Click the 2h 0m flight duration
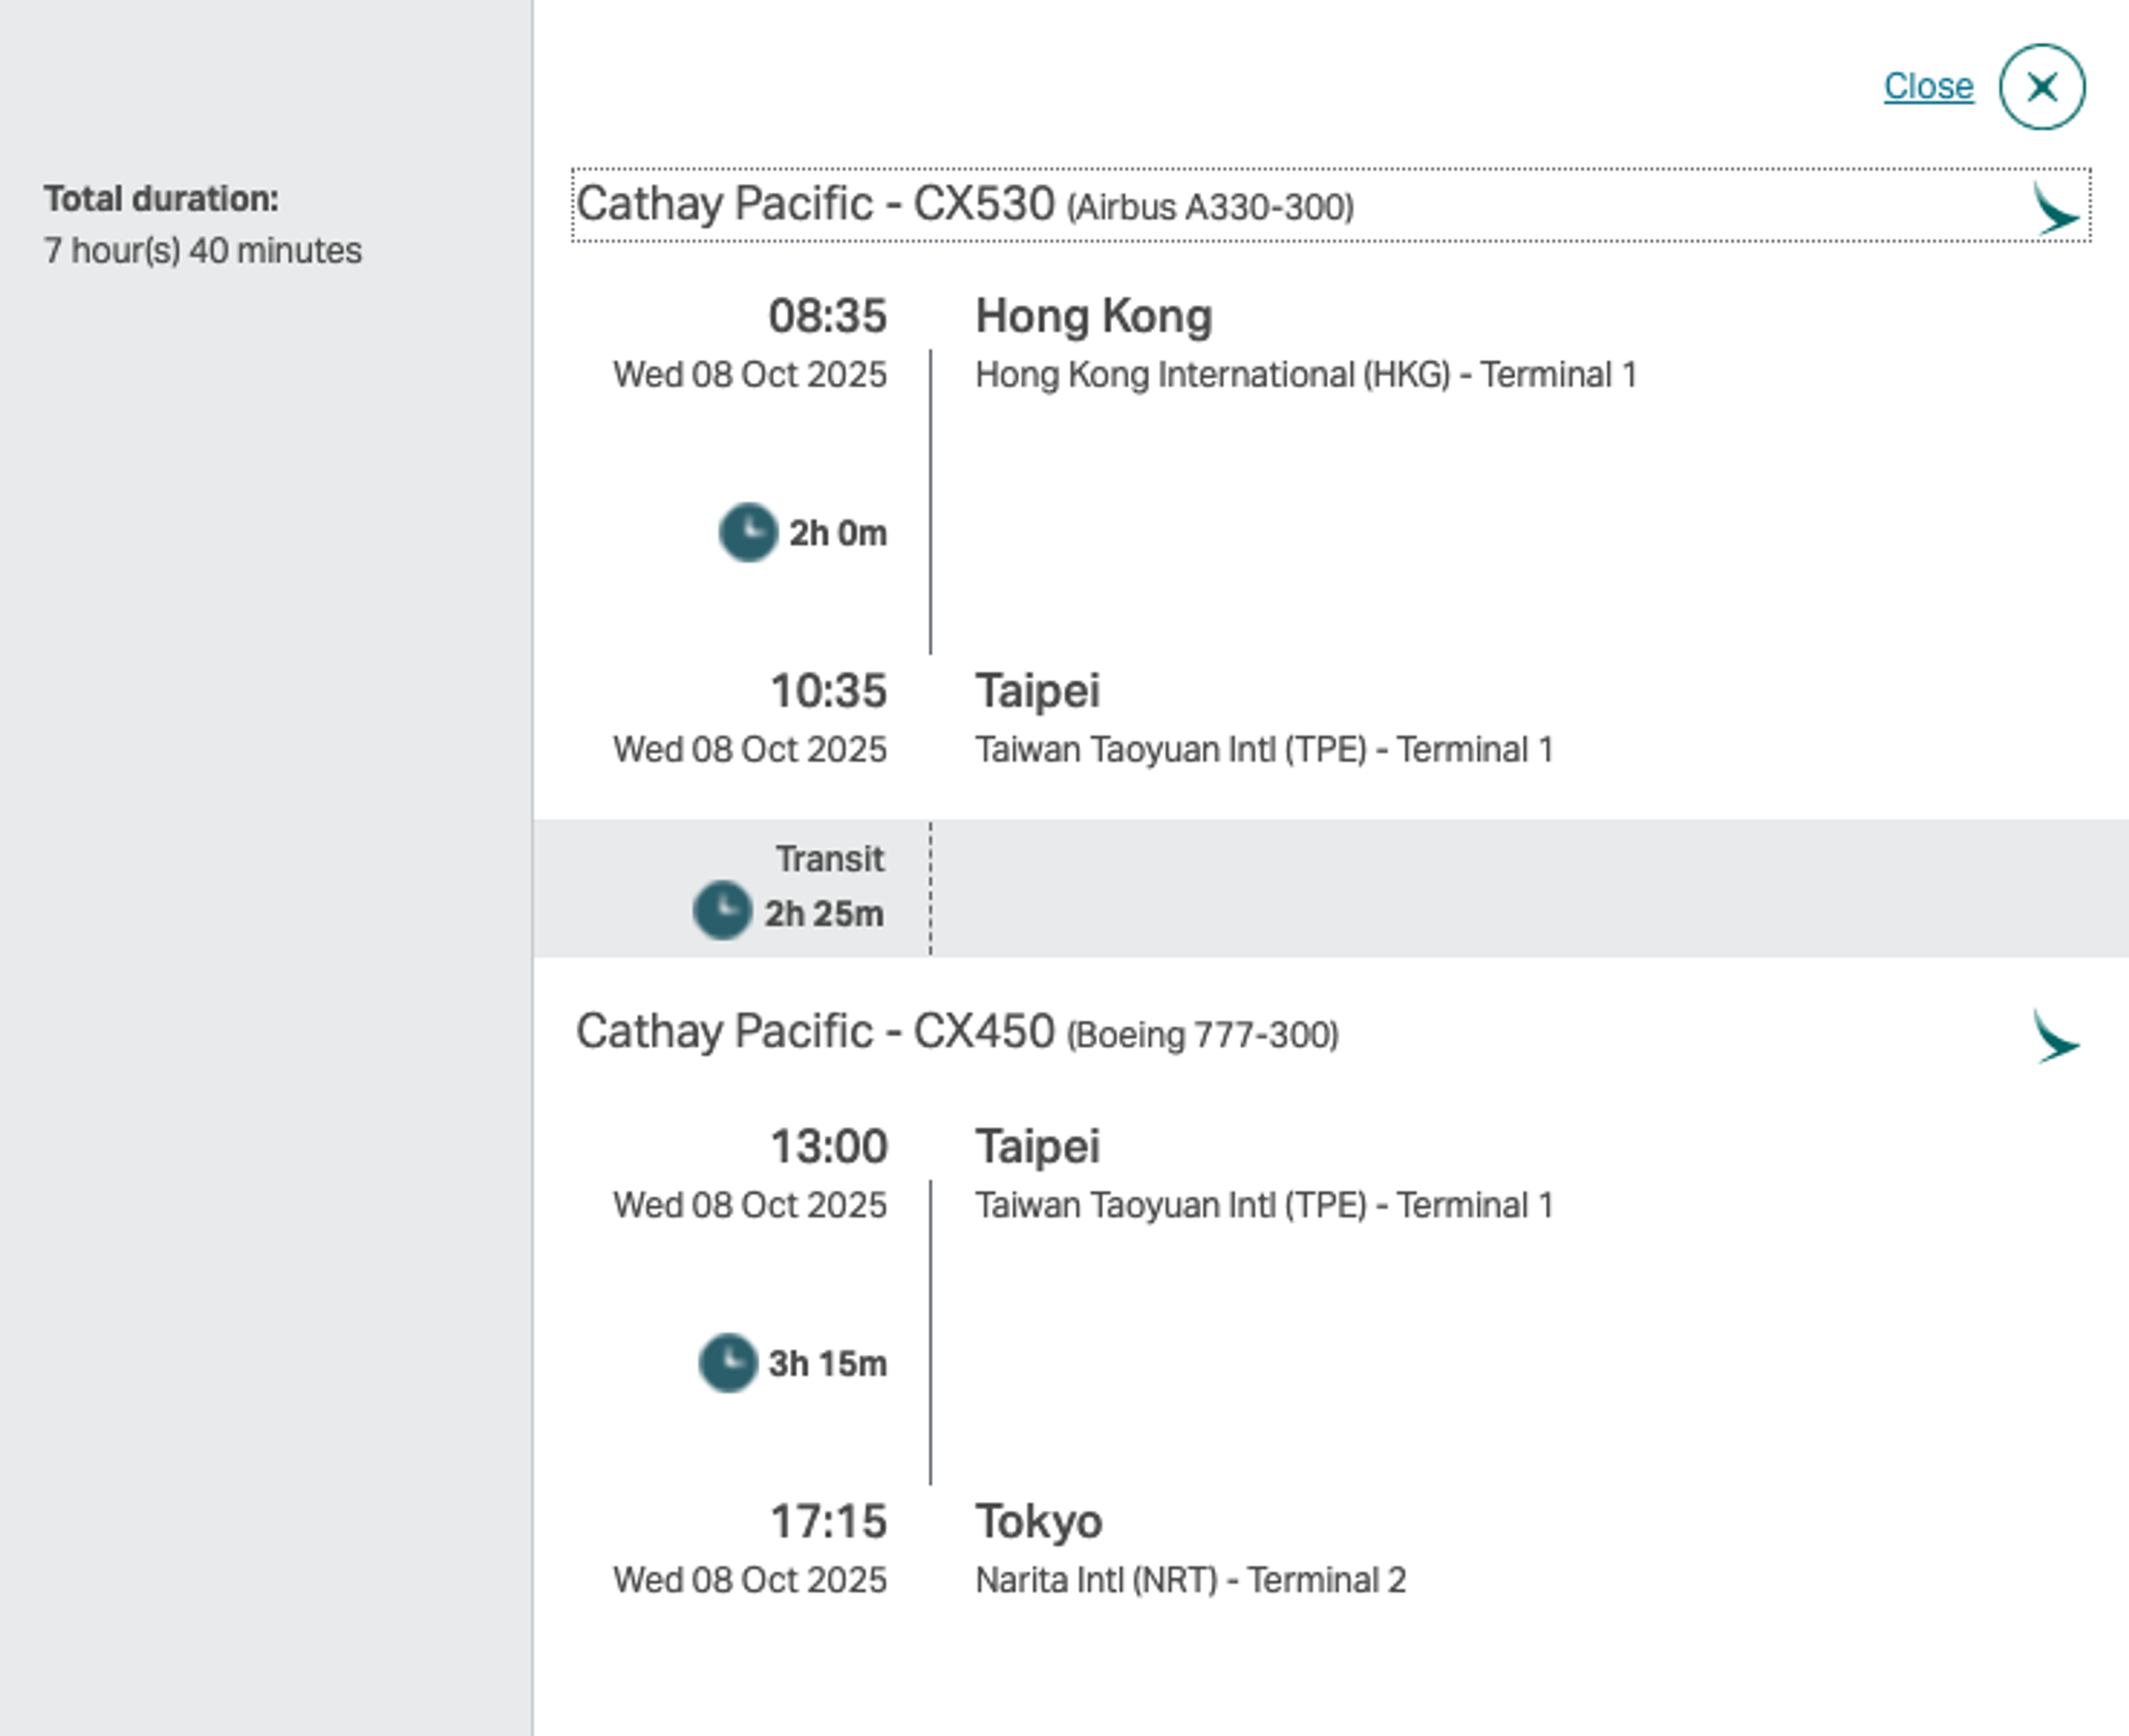Image resolution: width=2129 pixels, height=1736 pixels. [x=838, y=533]
